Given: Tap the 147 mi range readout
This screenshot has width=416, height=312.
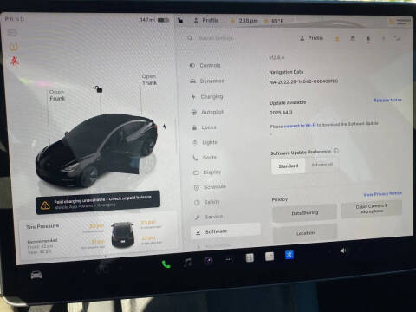Looking at the screenshot, I should click(x=147, y=20).
